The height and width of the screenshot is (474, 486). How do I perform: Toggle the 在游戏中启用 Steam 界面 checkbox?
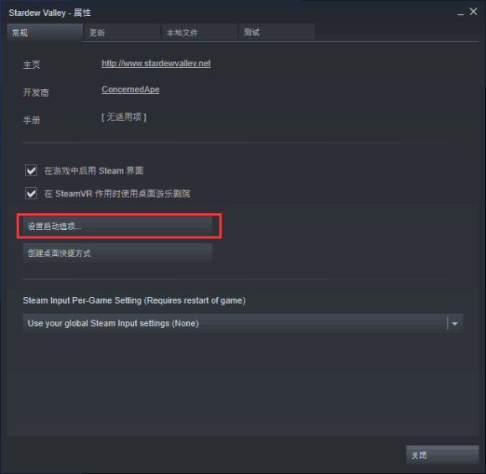(31, 170)
